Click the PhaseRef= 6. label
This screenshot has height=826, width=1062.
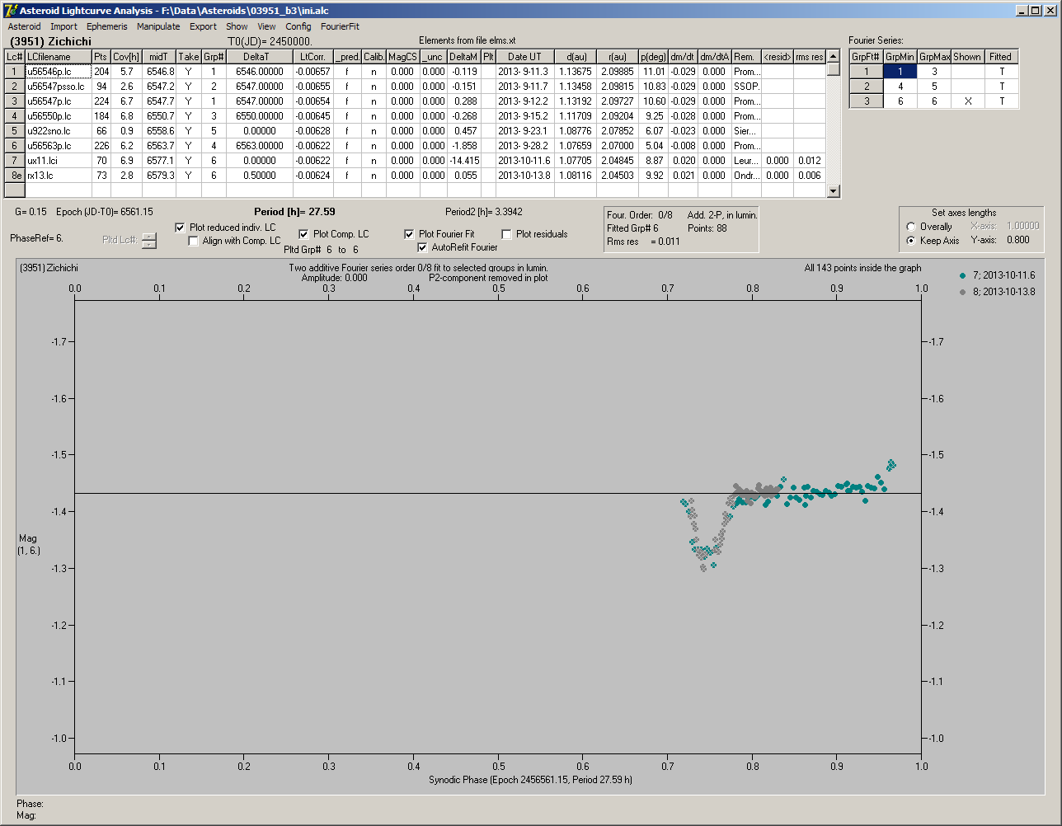(36, 237)
